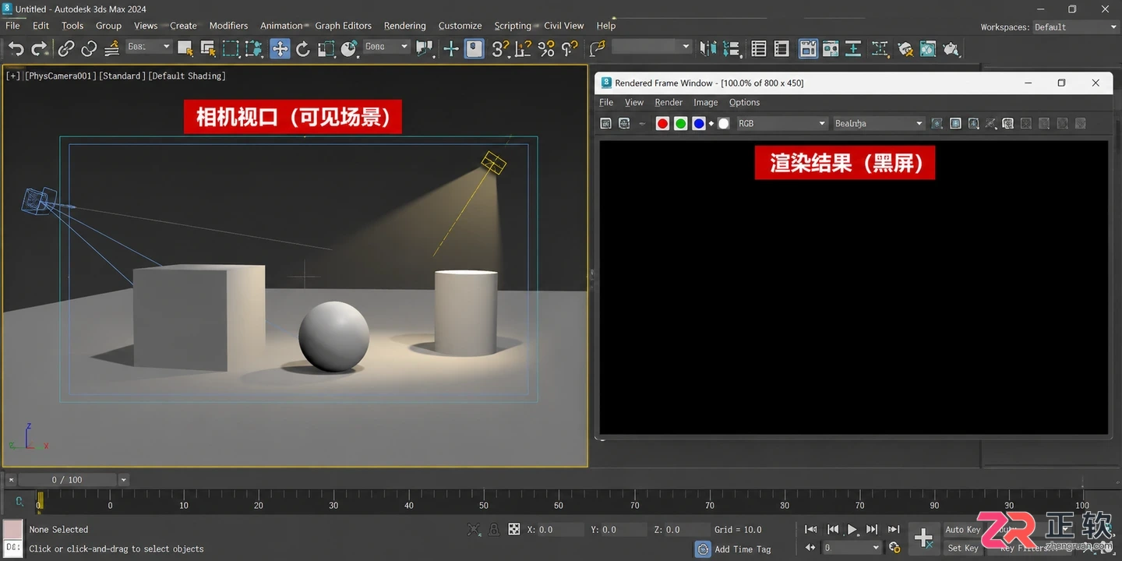Viewport: 1122px width, 561px height.
Task: Click the teapot Render icon
Action: coord(951,48)
